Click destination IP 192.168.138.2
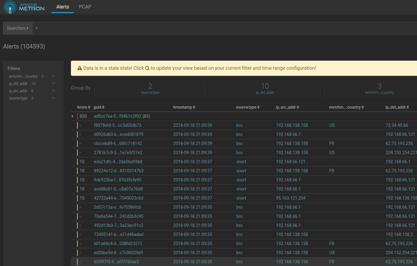 click(399, 234)
